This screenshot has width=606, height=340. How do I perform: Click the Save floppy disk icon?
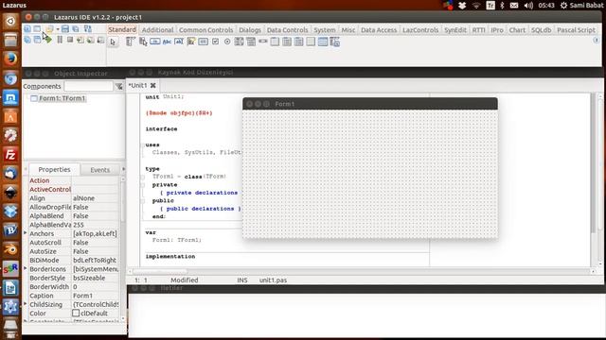pyautogui.click(x=65, y=29)
